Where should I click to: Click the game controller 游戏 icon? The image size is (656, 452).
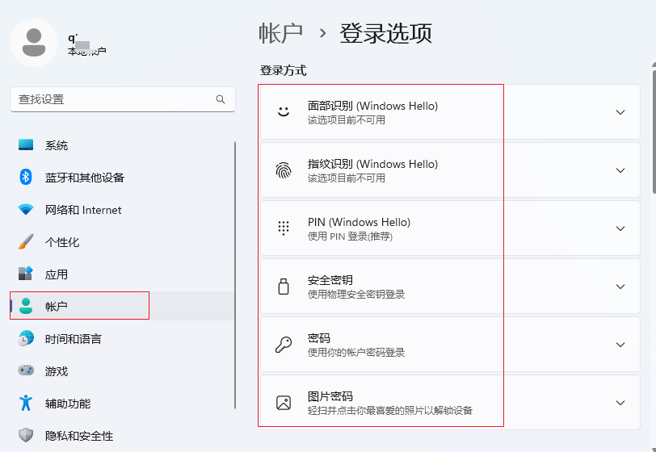(x=26, y=370)
